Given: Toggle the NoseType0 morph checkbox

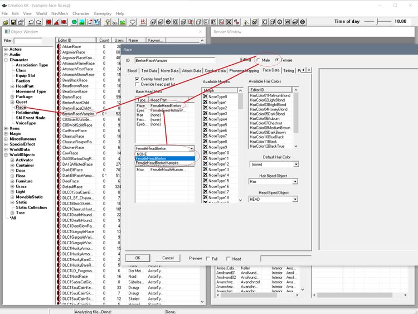Looking at the screenshot, I should click(x=205, y=96).
